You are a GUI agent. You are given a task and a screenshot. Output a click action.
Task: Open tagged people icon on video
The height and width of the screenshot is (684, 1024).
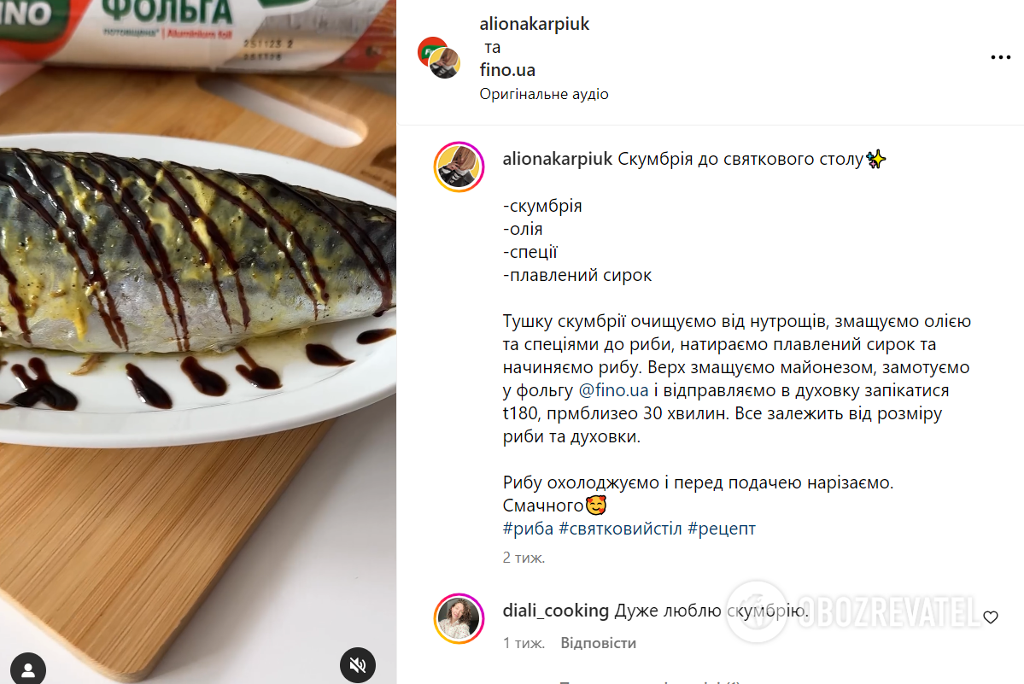(28, 669)
